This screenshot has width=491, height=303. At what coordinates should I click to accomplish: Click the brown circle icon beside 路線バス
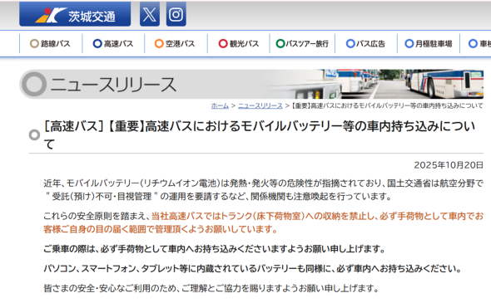(34, 43)
